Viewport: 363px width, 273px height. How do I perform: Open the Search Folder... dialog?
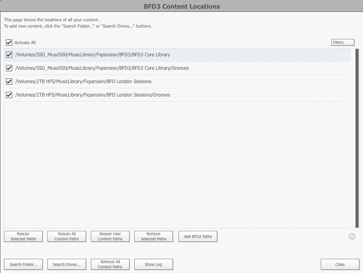click(x=23, y=264)
